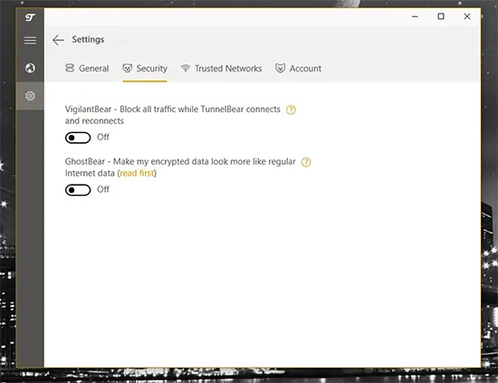Go back using the arrow icon
The image size is (498, 383).
point(59,40)
